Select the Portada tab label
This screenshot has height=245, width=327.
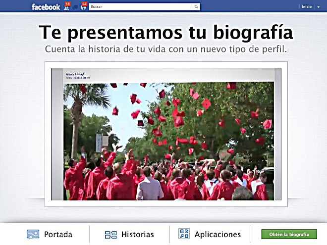tap(58, 235)
